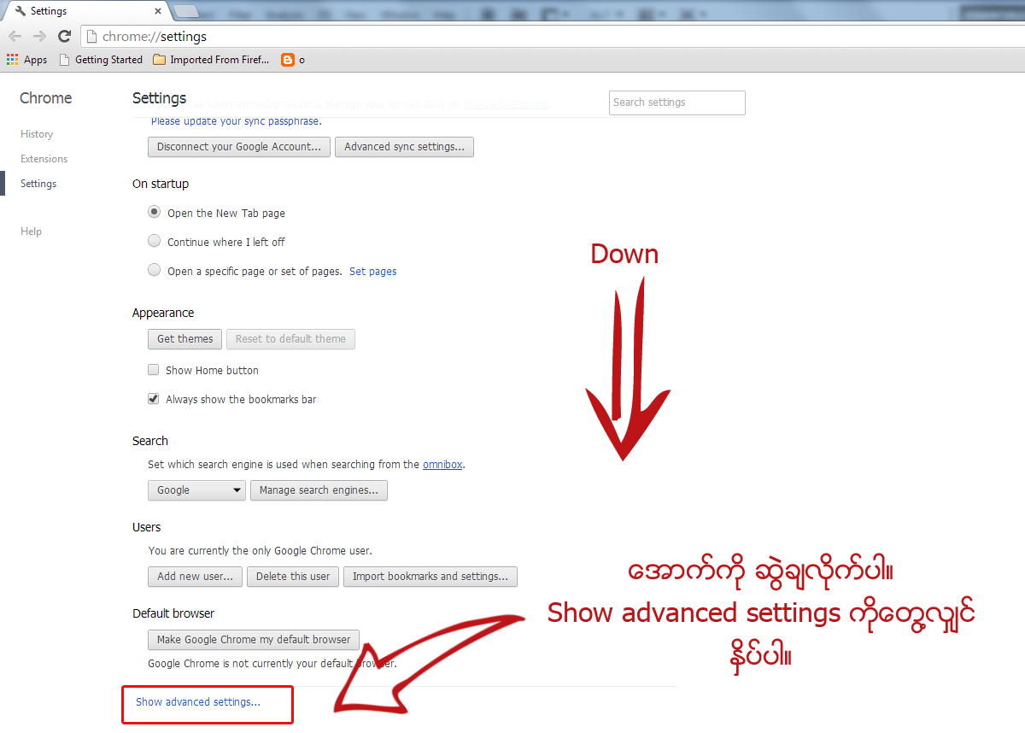Image resolution: width=1025 pixels, height=733 pixels.
Task: Select Continue where I left off option
Action: pos(154,240)
